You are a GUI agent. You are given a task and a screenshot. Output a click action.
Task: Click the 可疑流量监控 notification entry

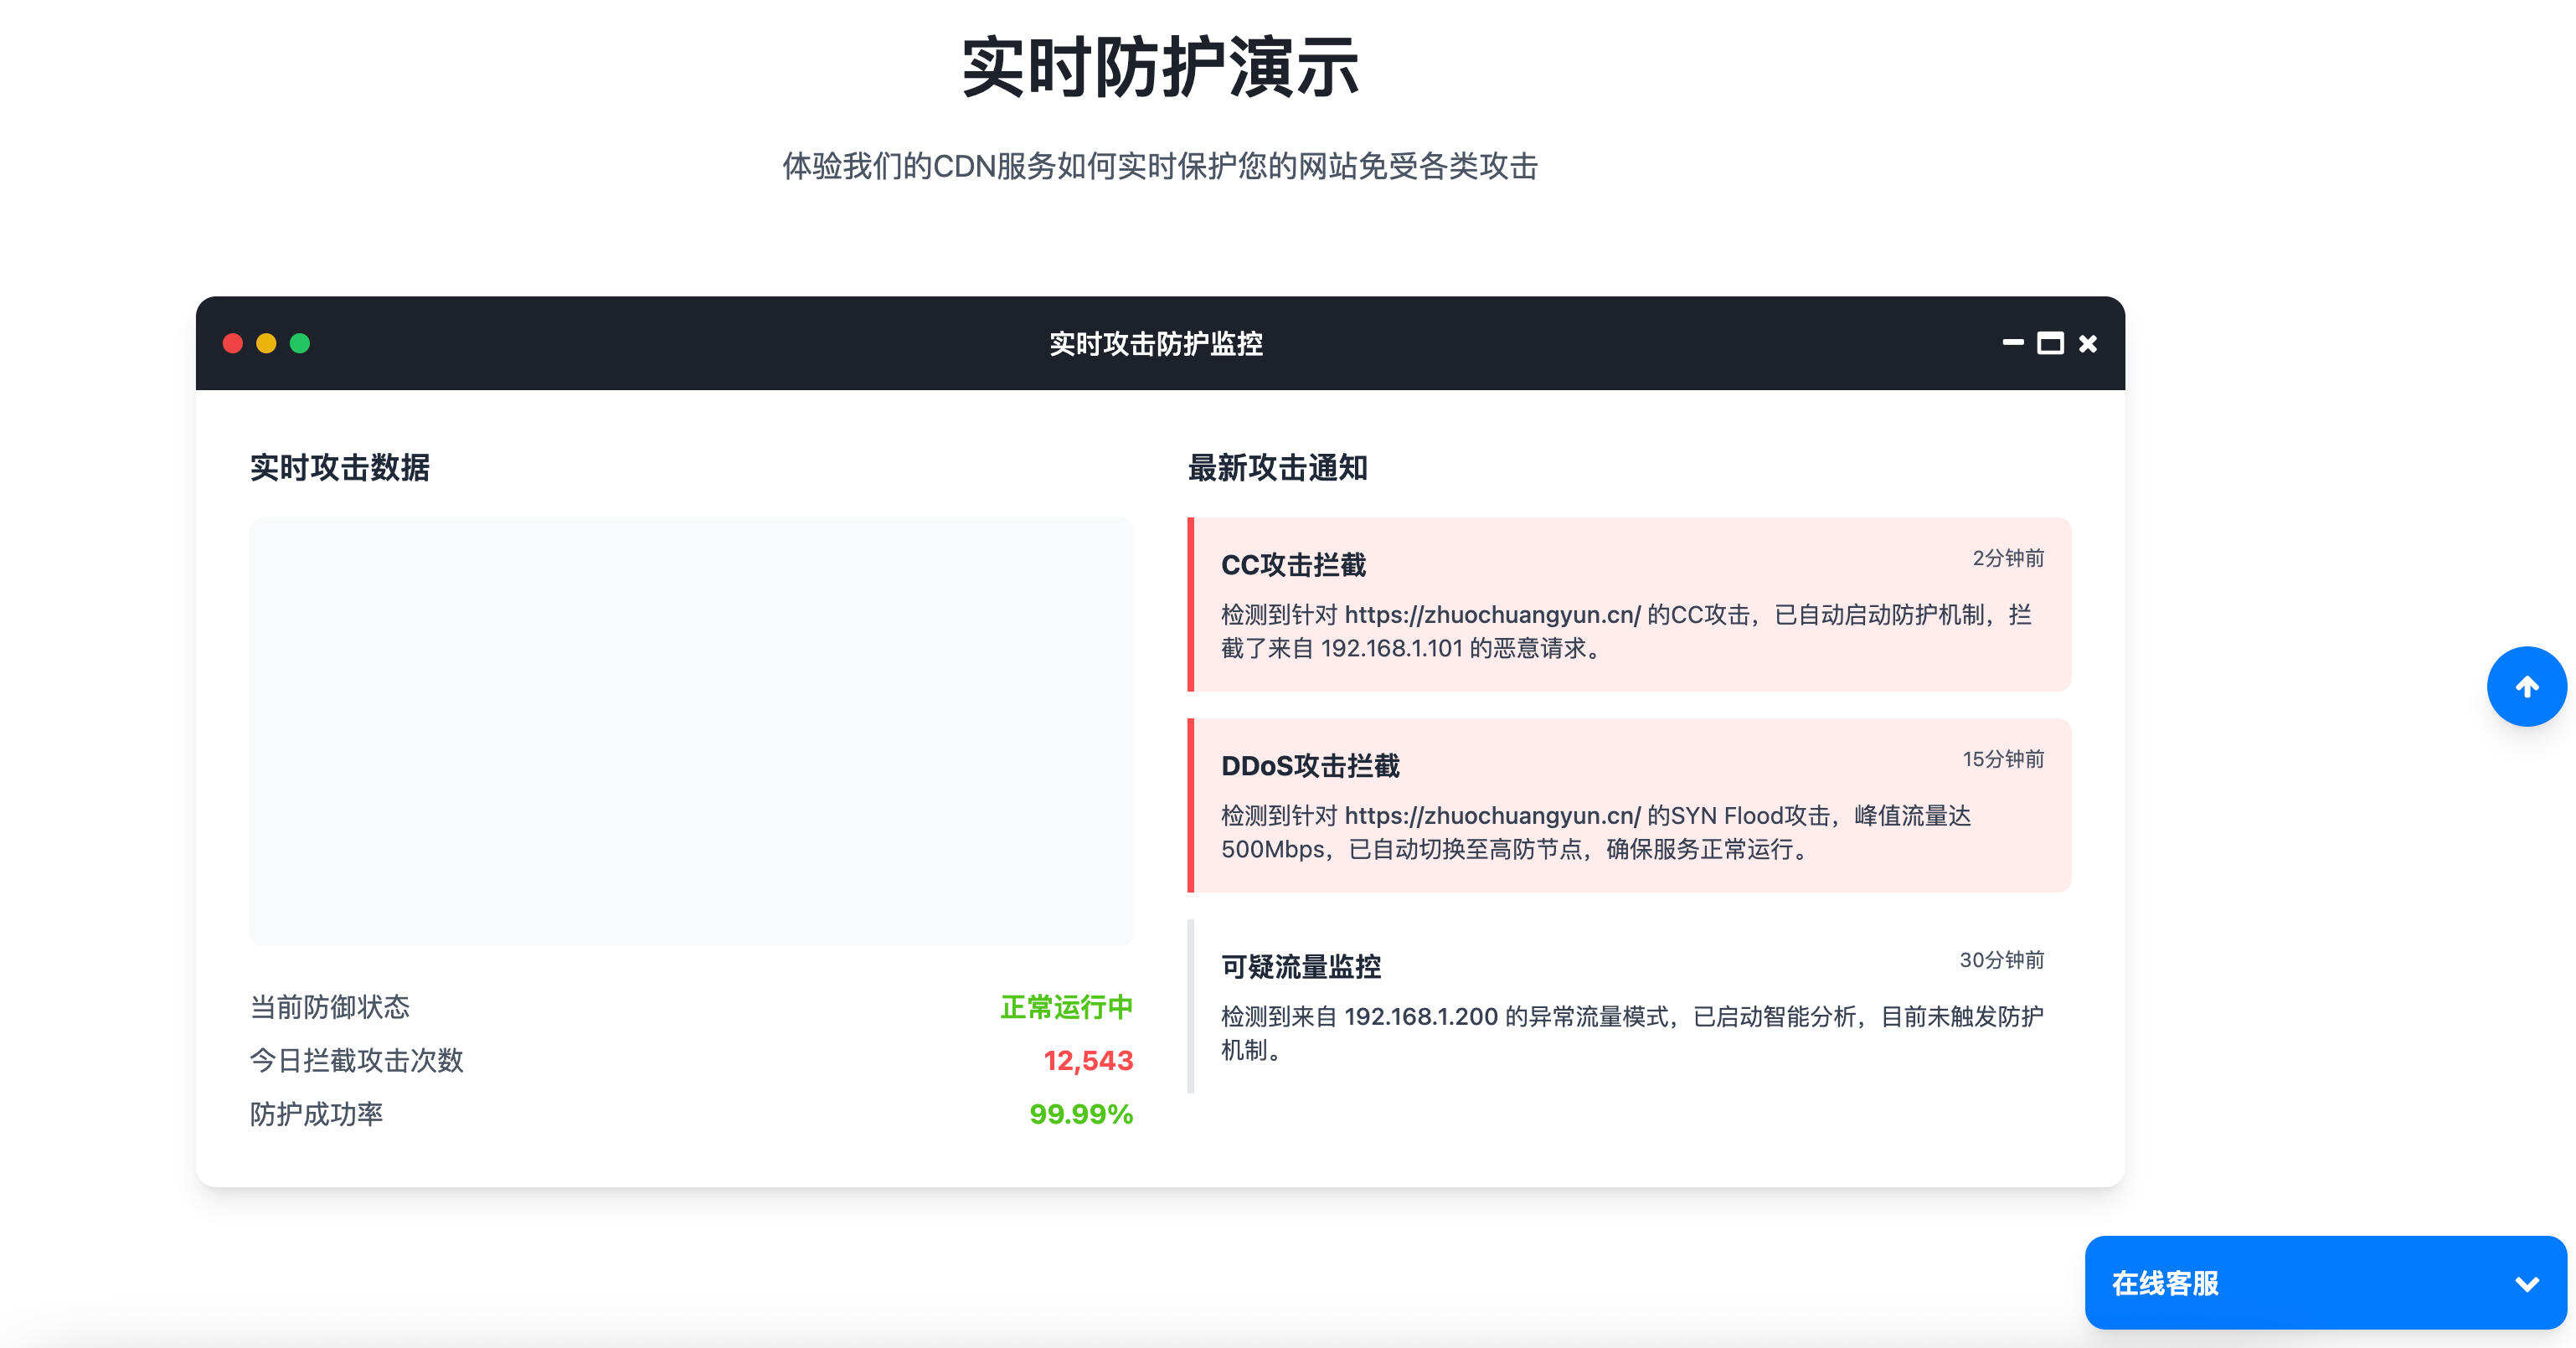[x=1630, y=1005]
